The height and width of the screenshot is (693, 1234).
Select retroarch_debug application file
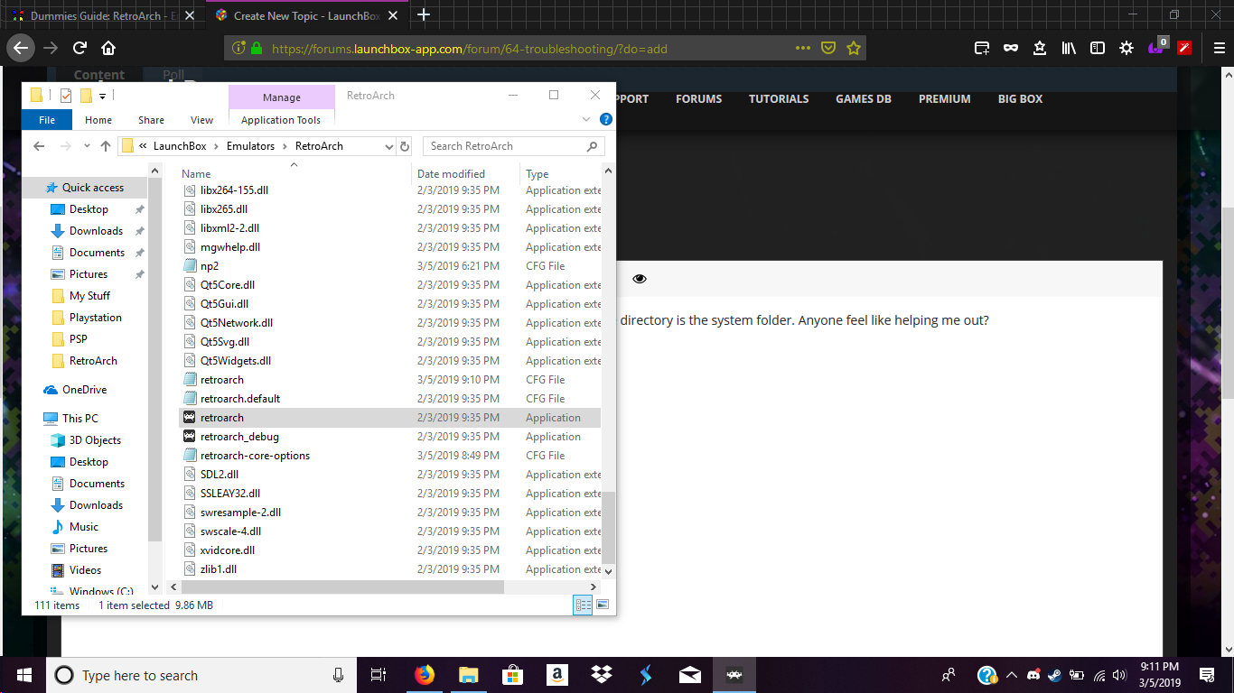389,437
